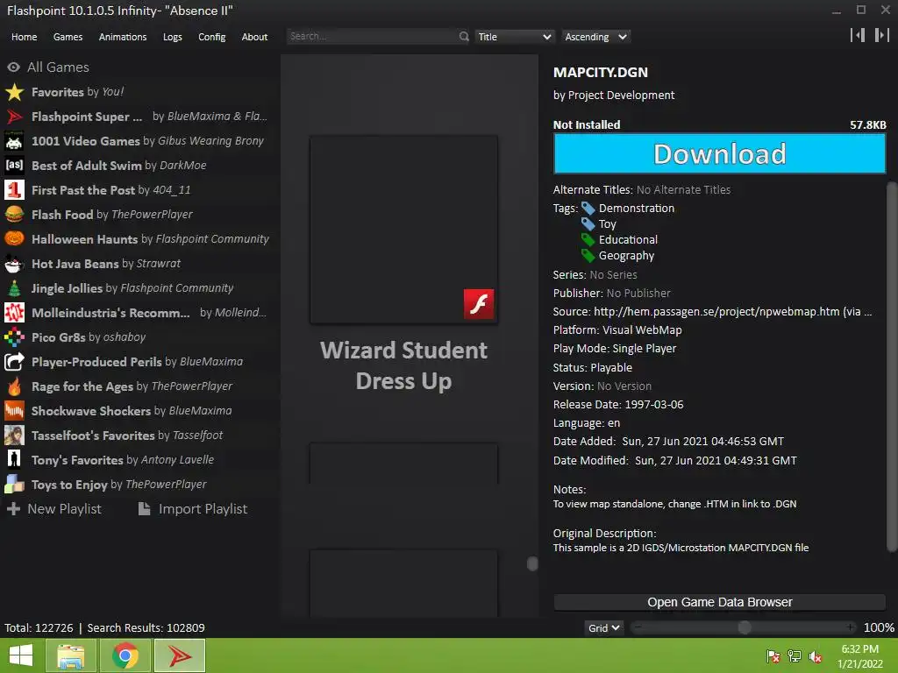Click the Windows Start button
Viewport: 898px width, 673px height.
tap(21, 655)
